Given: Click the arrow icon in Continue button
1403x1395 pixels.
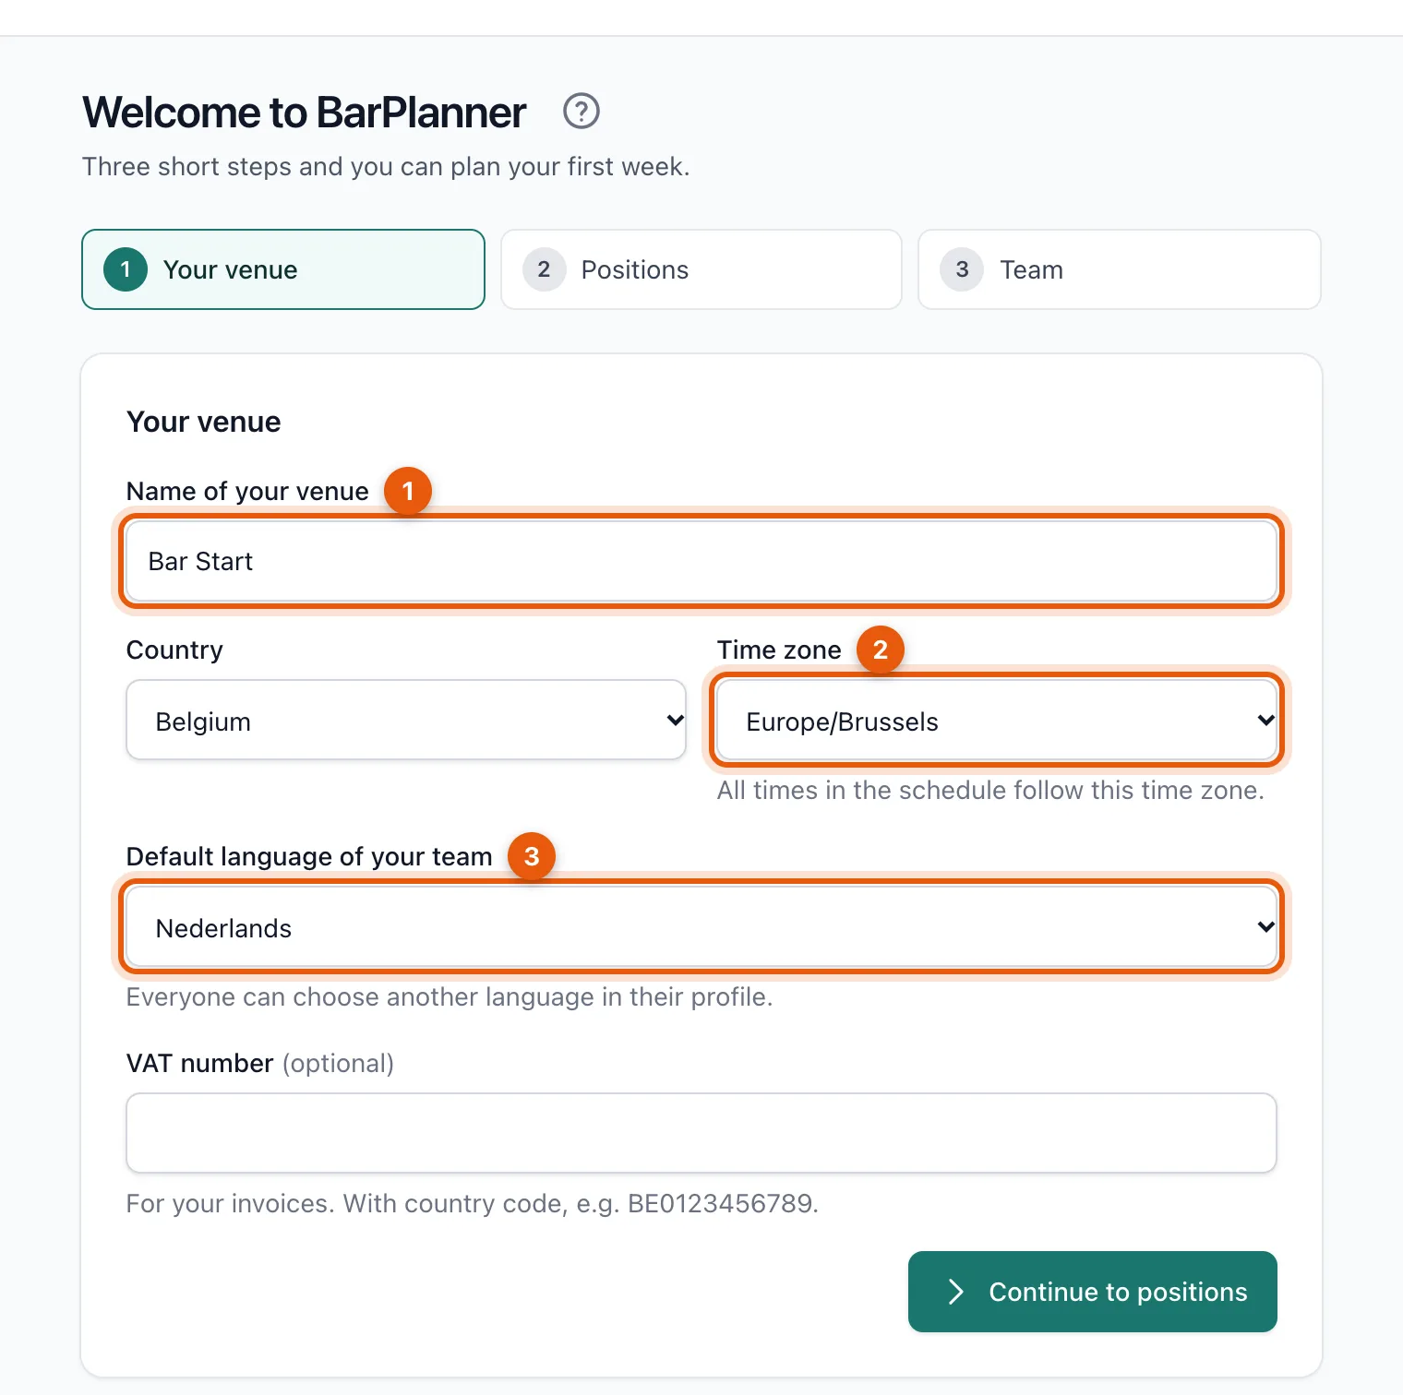Looking at the screenshot, I should pyautogui.click(x=956, y=1292).
